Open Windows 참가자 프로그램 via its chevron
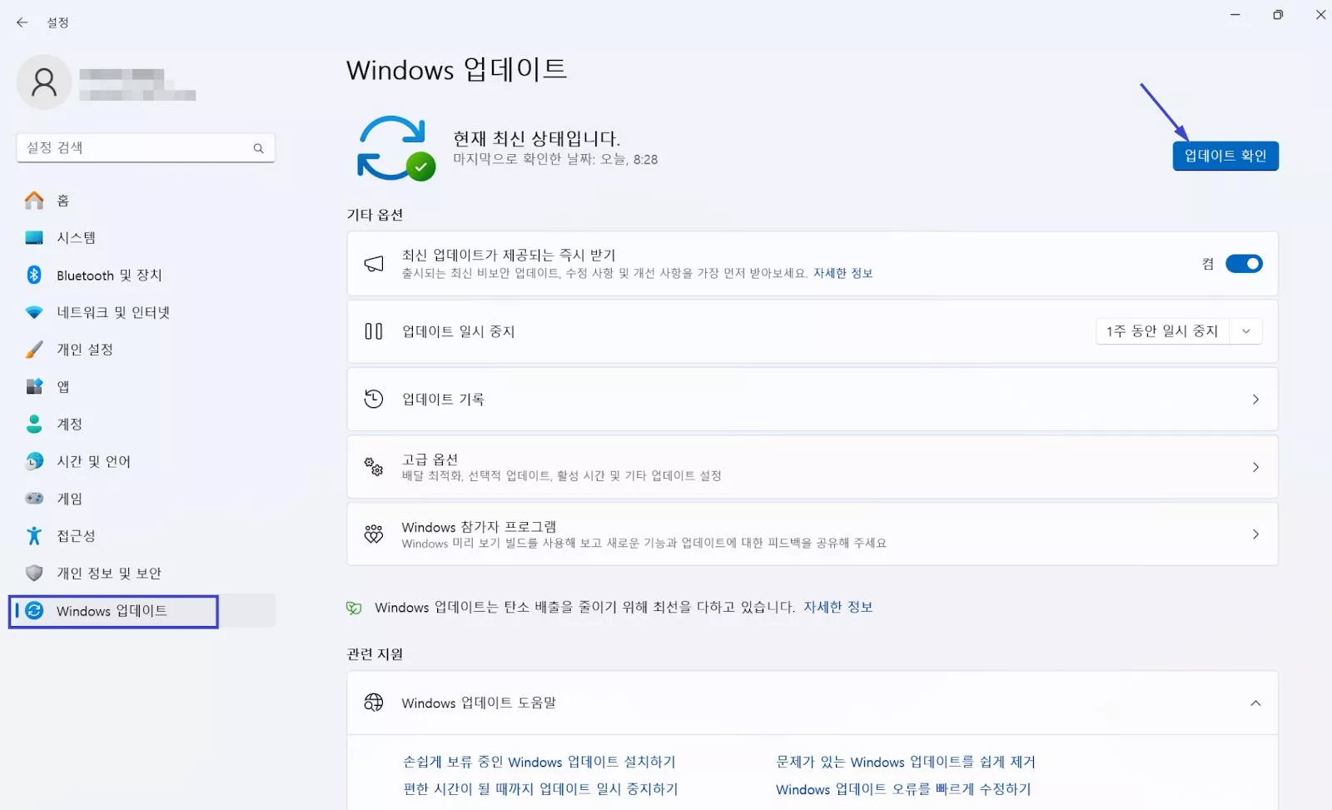1332x810 pixels. click(1255, 534)
